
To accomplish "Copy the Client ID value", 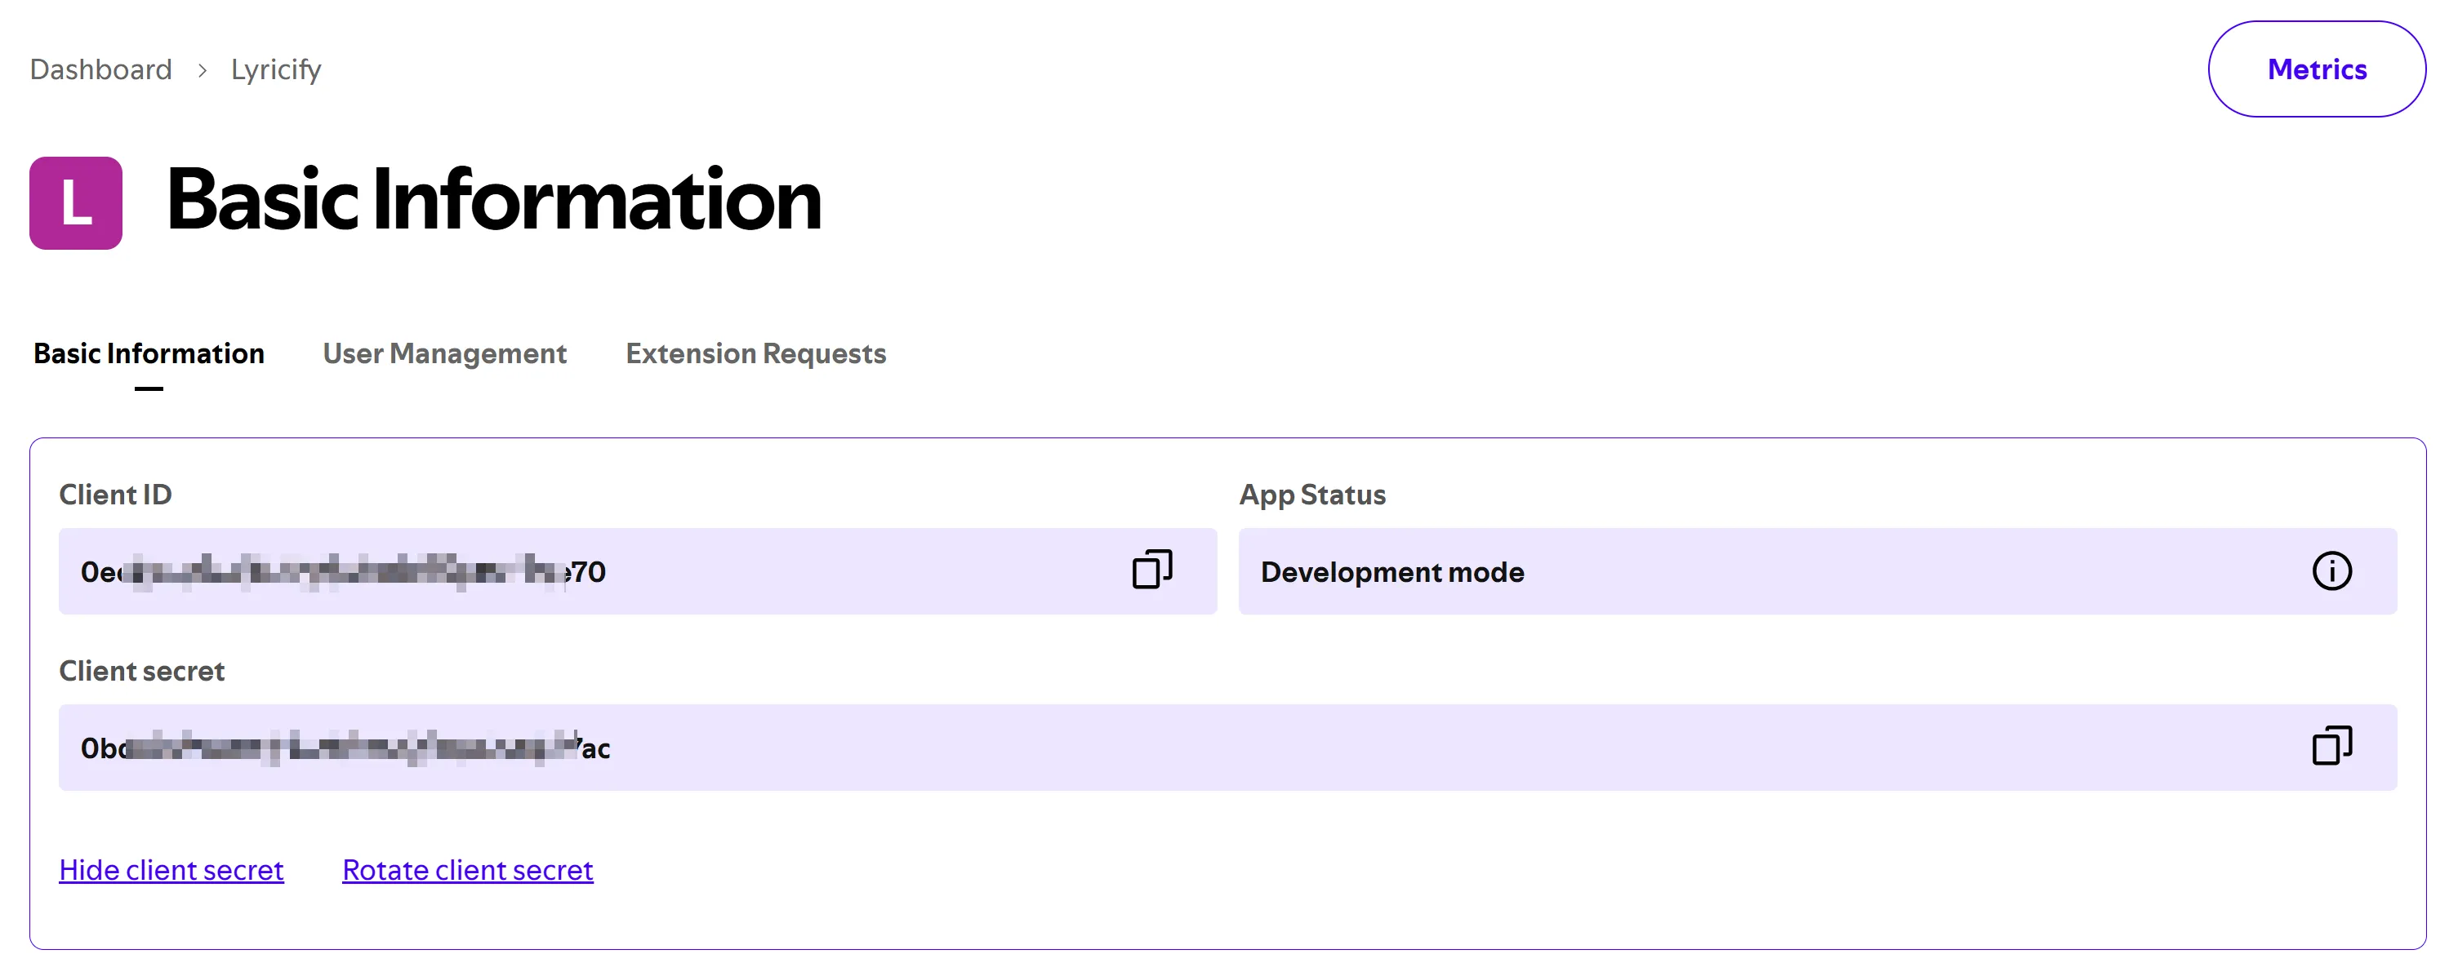I will [1151, 570].
